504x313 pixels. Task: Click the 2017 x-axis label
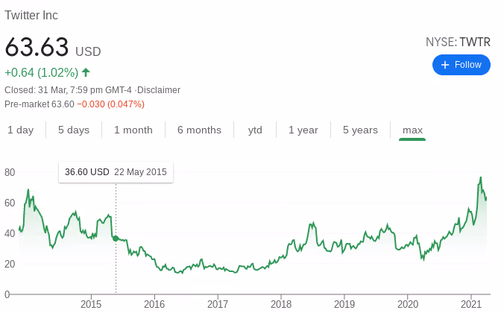coord(218,304)
